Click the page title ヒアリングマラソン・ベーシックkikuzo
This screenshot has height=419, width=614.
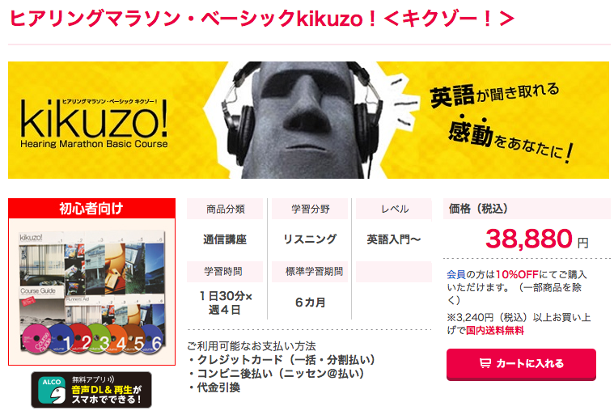[261, 19]
